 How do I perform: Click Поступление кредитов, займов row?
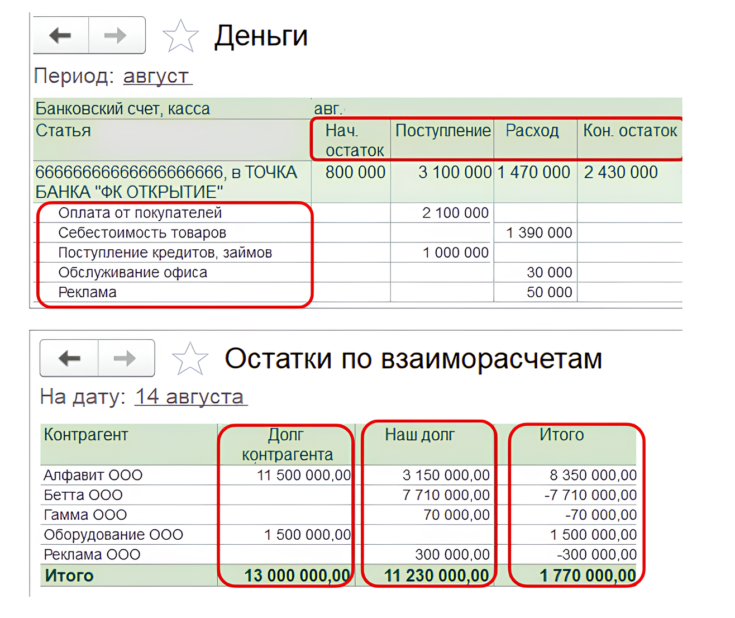coord(165,253)
